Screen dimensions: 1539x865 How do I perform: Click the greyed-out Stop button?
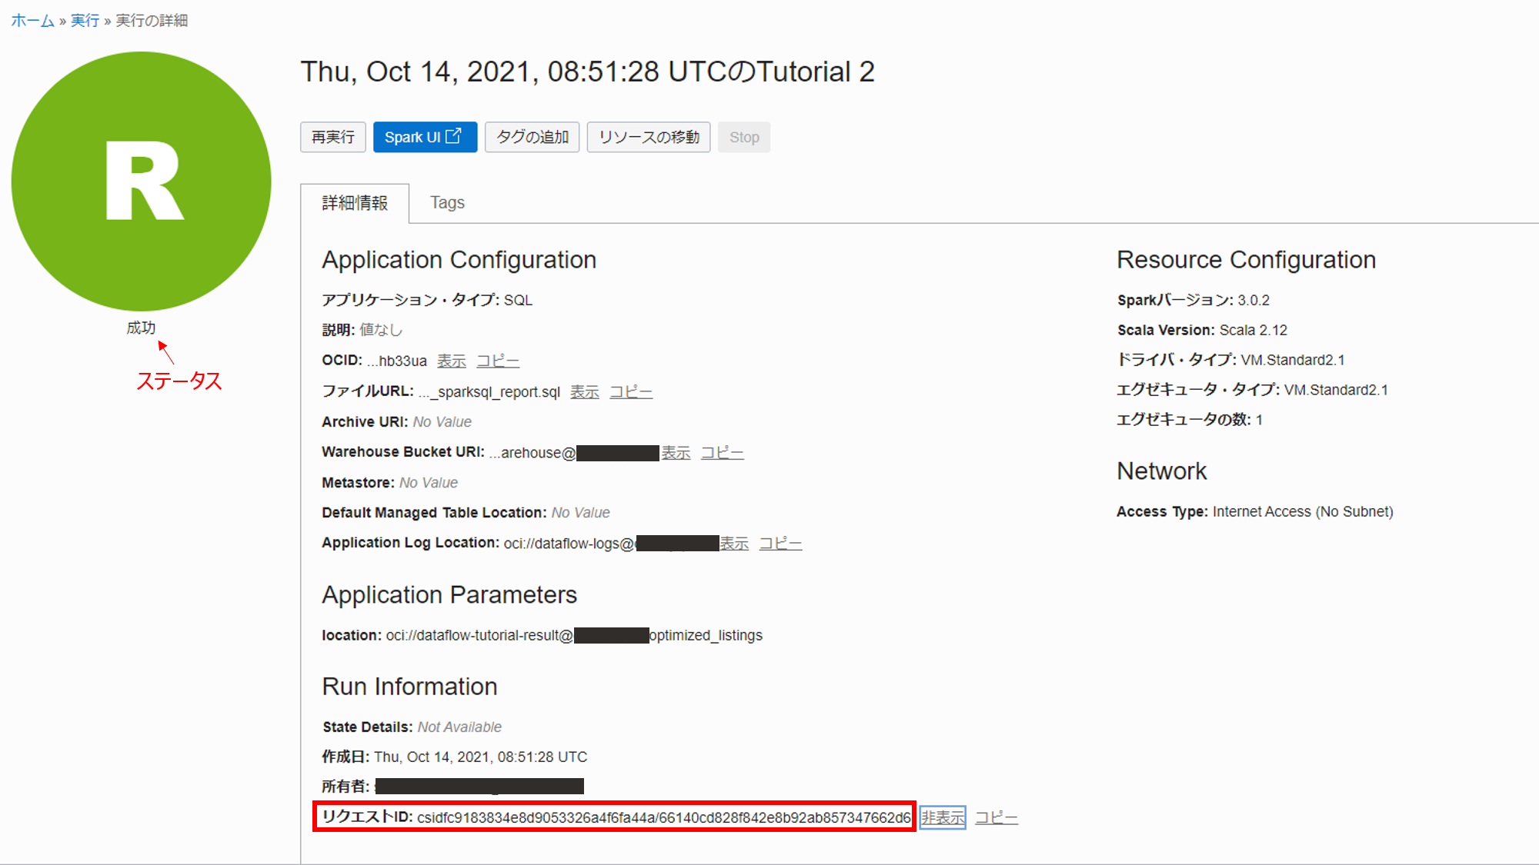tap(743, 137)
